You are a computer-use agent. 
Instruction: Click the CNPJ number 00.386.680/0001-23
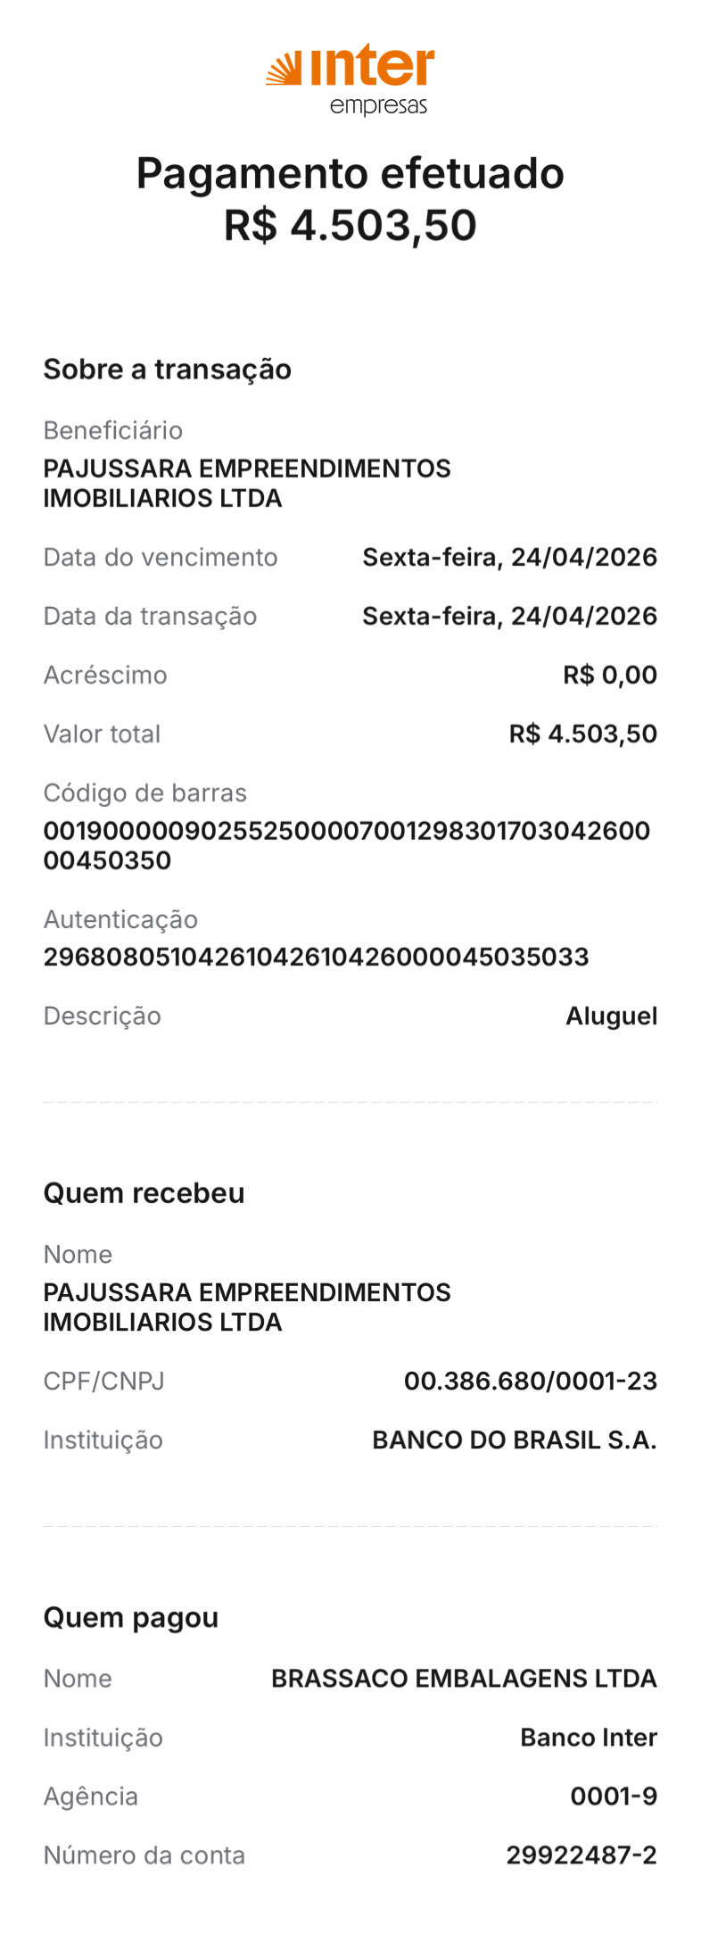pos(530,1382)
